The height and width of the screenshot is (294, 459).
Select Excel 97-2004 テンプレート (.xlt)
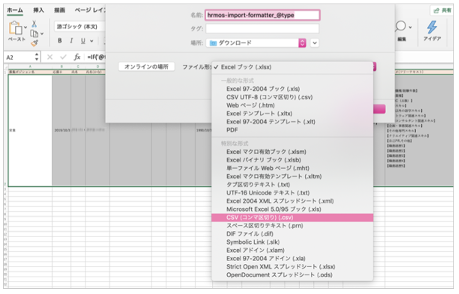(292, 122)
